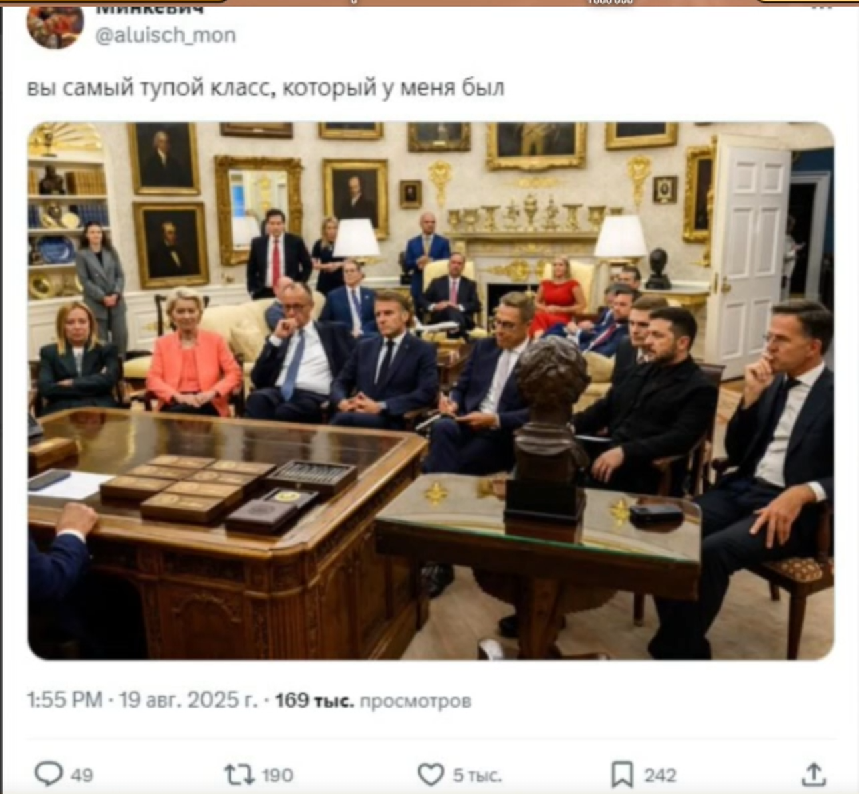Click the like count 5 тыс.
Screen dimensions: 859x794
(x=477, y=775)
